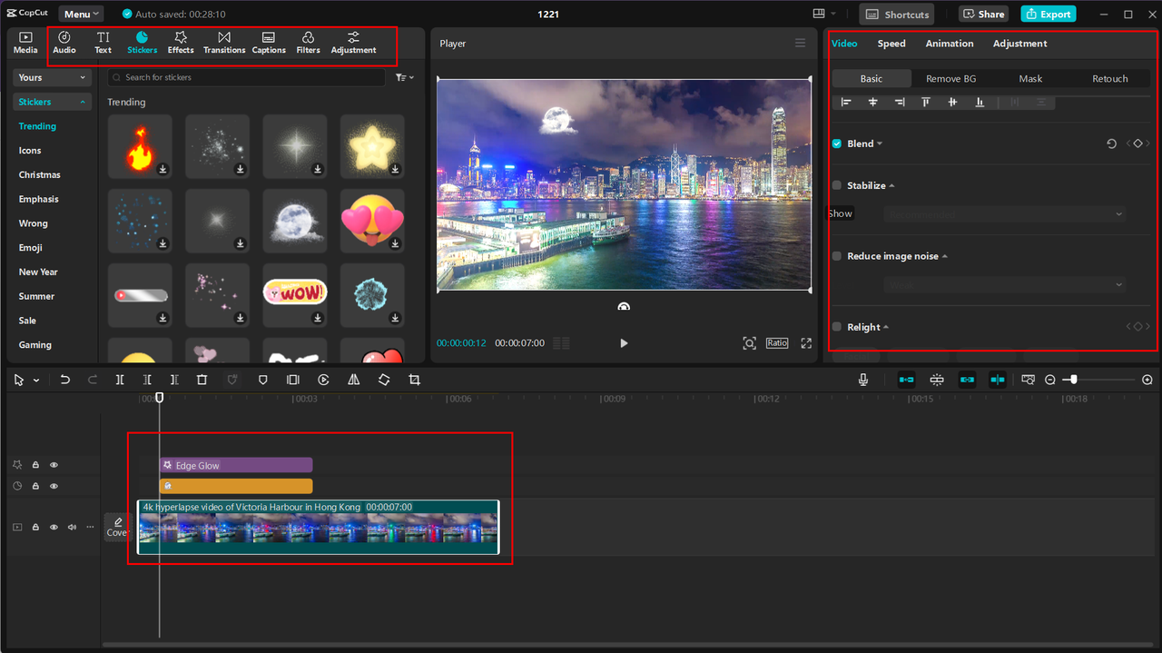1162x653 pixels.
Task: Click the align top icon
Action: point(926,103)
